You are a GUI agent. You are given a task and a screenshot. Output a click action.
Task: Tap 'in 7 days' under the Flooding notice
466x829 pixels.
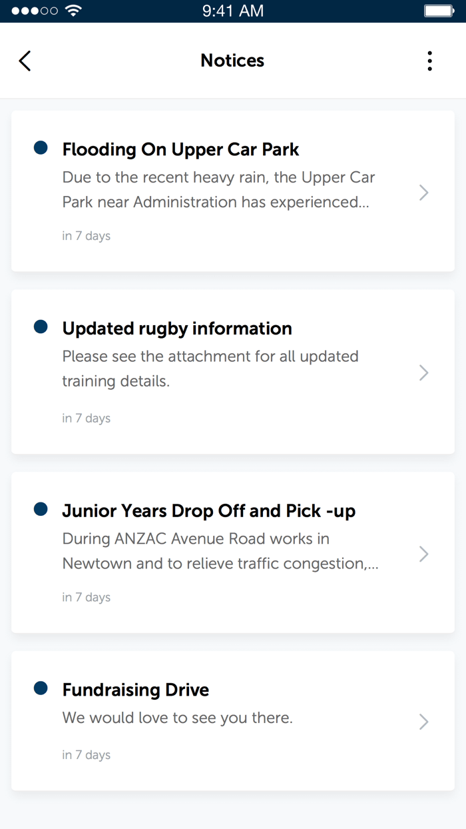pyautogui.click(x=87, y=235)
